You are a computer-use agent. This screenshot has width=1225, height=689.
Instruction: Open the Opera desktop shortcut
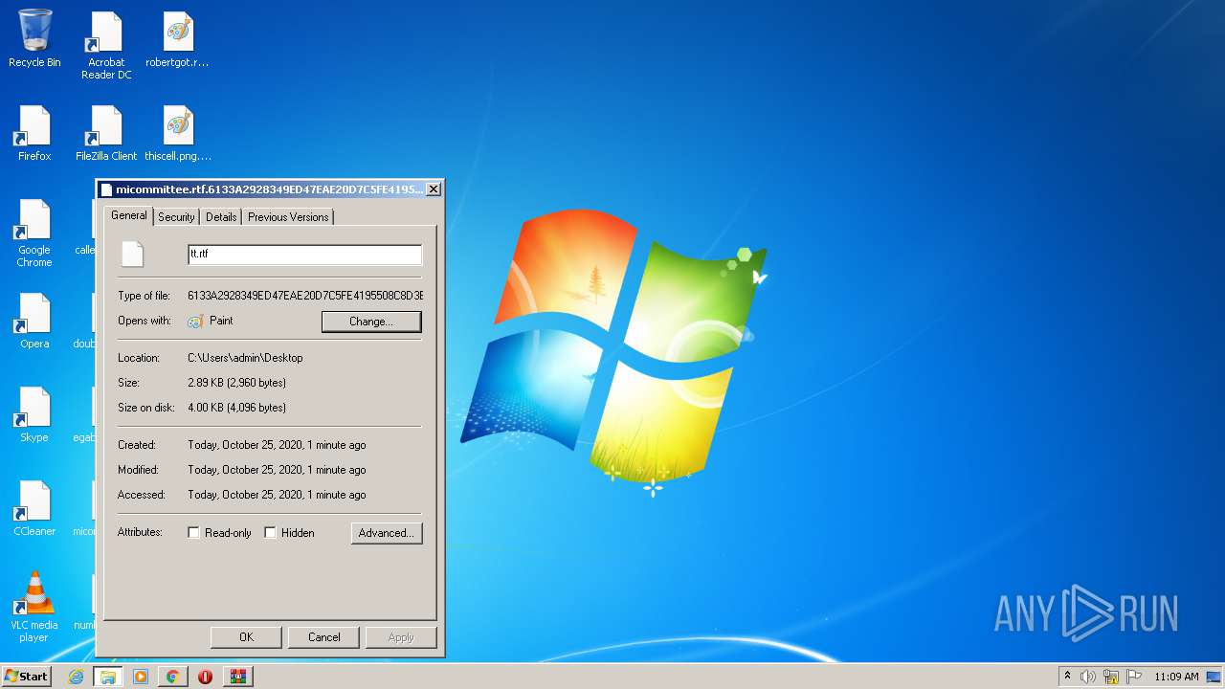click(x=34, y=321)
